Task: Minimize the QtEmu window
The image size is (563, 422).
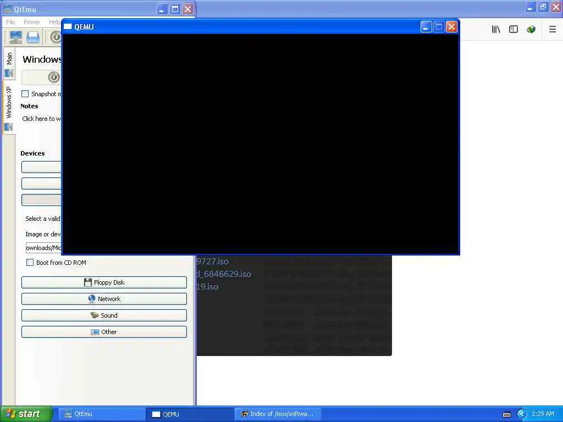Action: point(162,9)
